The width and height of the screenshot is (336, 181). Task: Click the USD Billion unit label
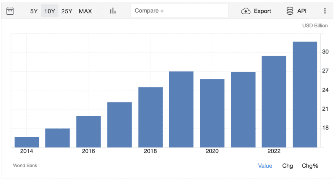(315, 25)
